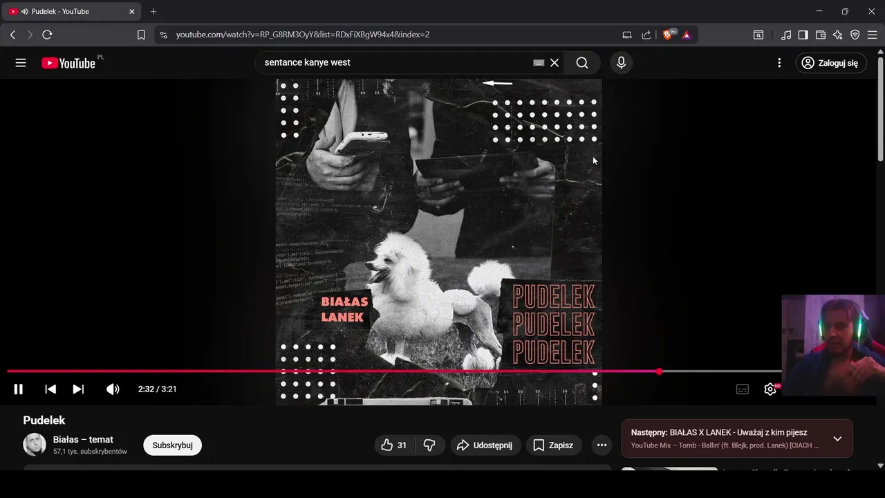Click the 2:32 / 3:21 time display
Viewport: 885px width, 498px height.
(x=157, y=389)
